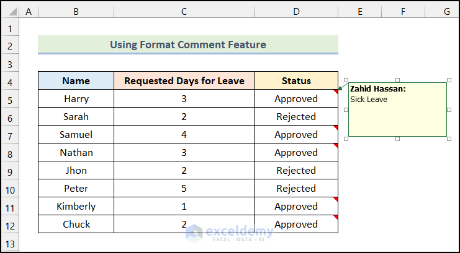460x253 pixels.
Task: Click red comment indicator on Chuck's status
Action: (336, 217)
